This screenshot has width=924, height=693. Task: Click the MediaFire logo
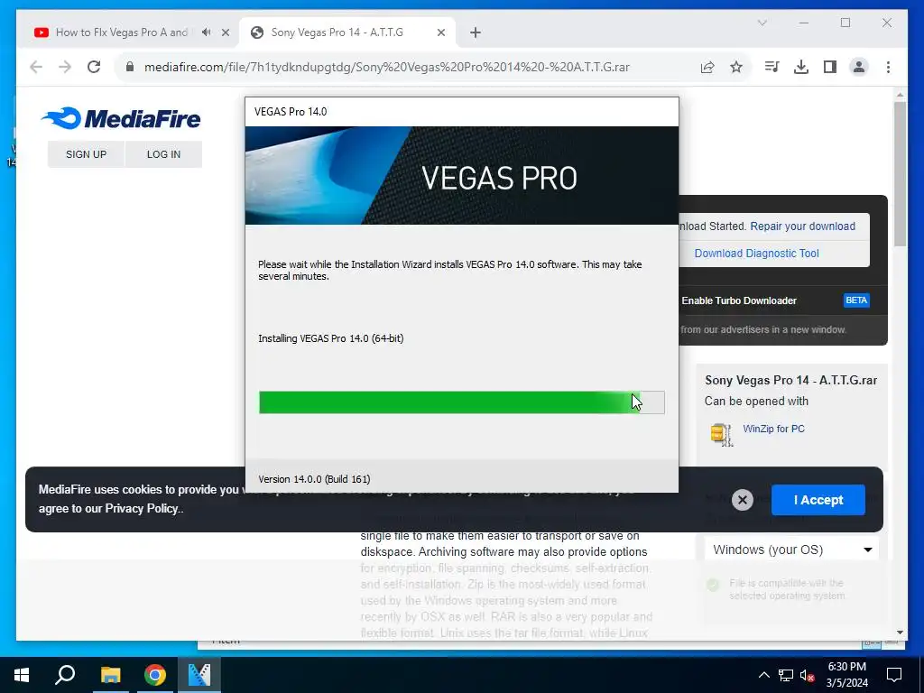point(122,118)
